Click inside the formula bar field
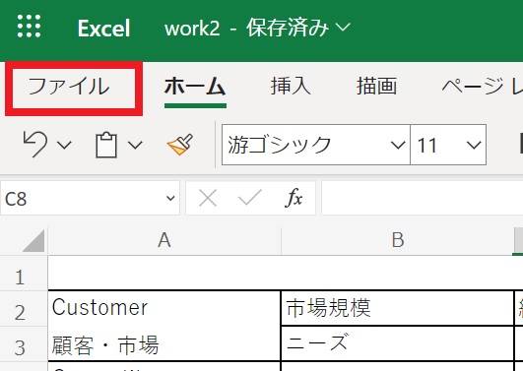 point(422,199)
